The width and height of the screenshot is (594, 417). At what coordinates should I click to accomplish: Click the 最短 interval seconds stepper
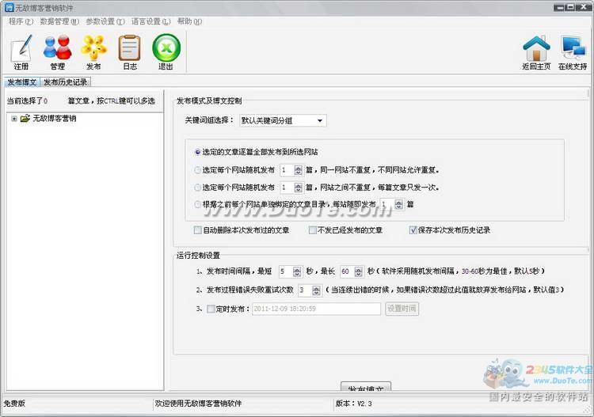[x=297, y=271]
